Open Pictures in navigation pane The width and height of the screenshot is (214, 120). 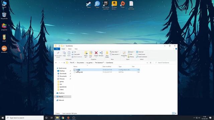coord(62,79)
